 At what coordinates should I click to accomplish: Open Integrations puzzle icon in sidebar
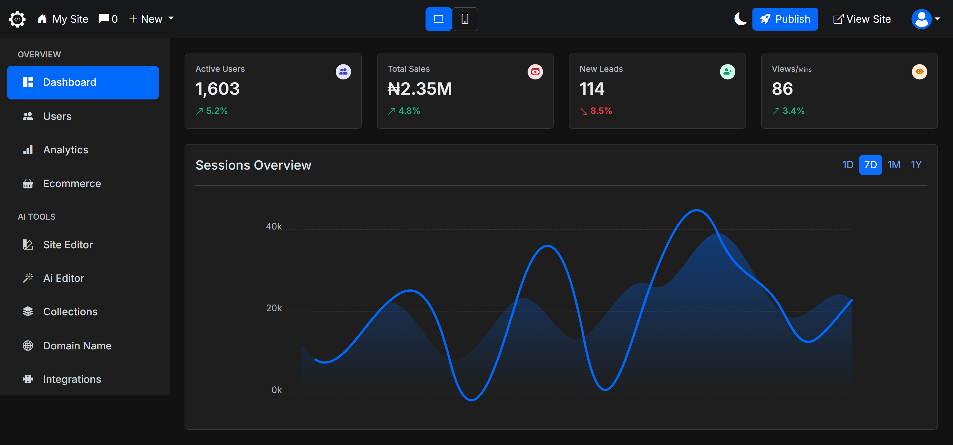pyautogui.click(x=28, y=379)
